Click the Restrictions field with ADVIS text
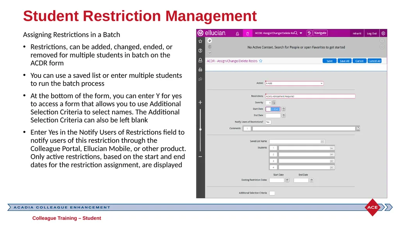400x225 pixels. tap(310, 96)
